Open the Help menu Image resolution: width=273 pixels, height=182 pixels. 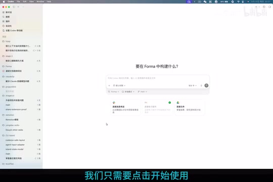49,2
